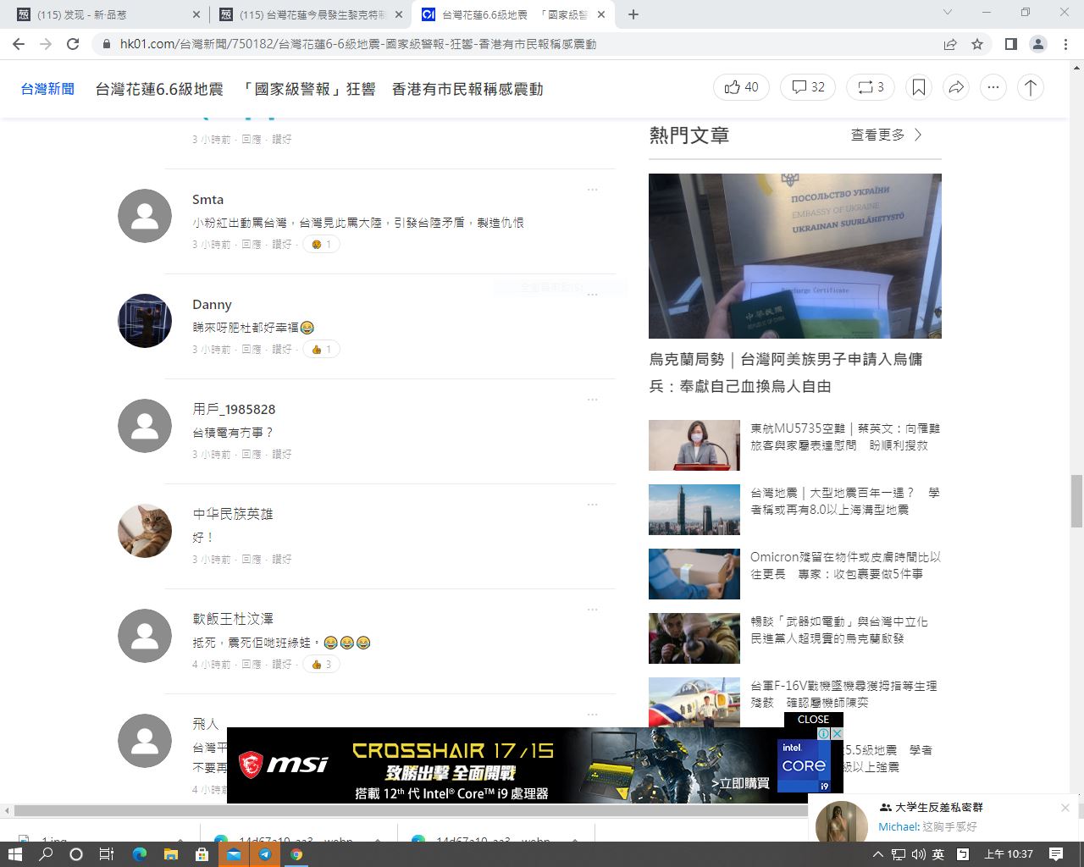Open the Chrome three-dot menu
Screen dimensions: 1084x867
[1066, 44]
